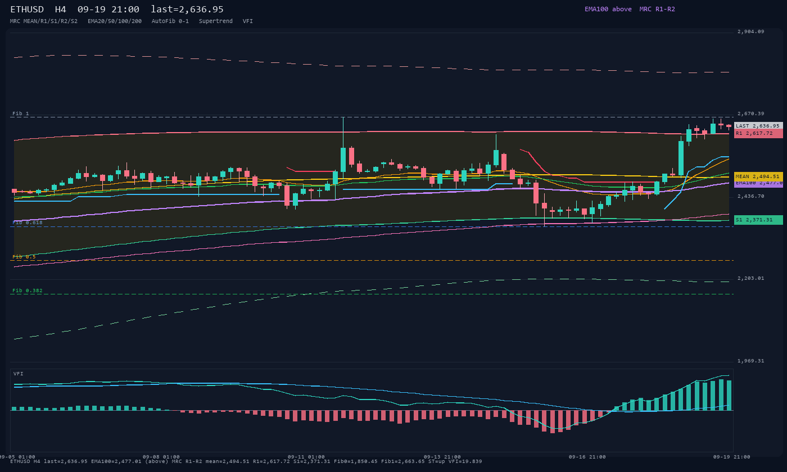Image resolution: width=787 pixels, height=472 pixels.
Task: Click the 'Fib 0.5' level label
Action: click(x=24, y=257)
